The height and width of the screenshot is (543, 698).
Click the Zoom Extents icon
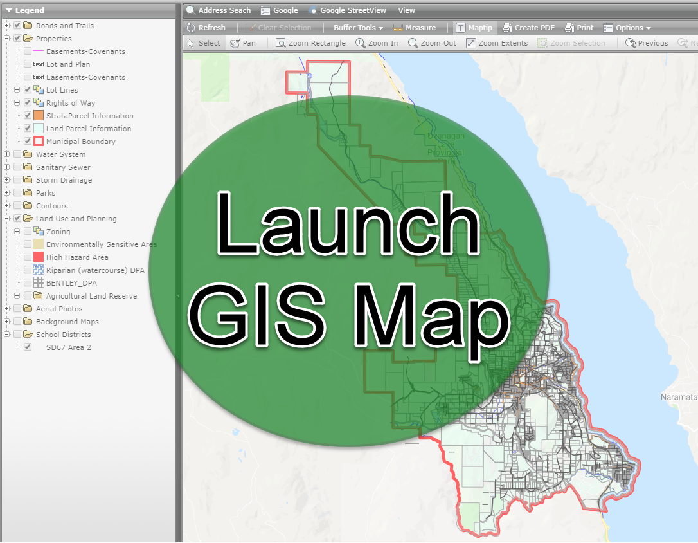tap(470, 43)
